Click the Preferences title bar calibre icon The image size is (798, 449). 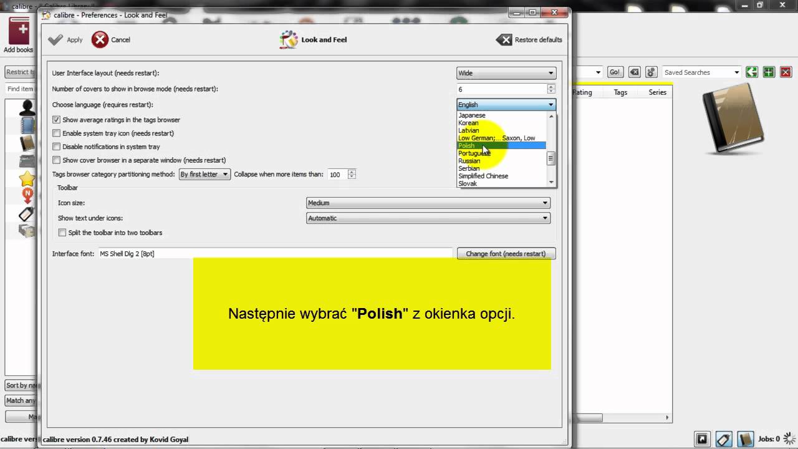coord(46,15)
